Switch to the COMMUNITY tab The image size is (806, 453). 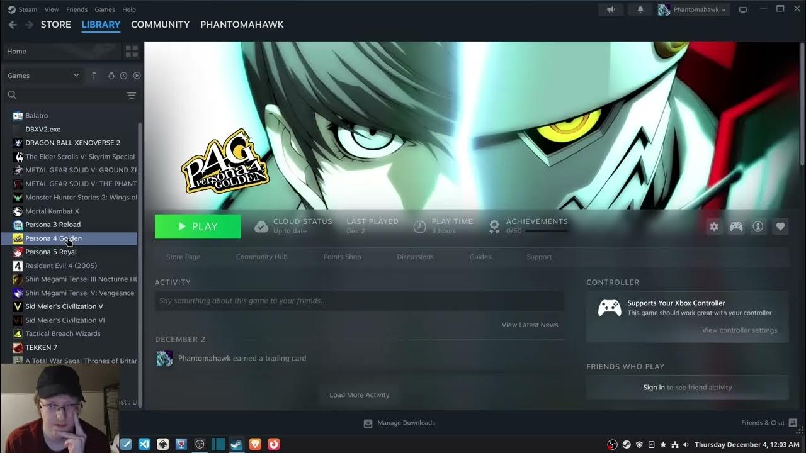point(160,25)
